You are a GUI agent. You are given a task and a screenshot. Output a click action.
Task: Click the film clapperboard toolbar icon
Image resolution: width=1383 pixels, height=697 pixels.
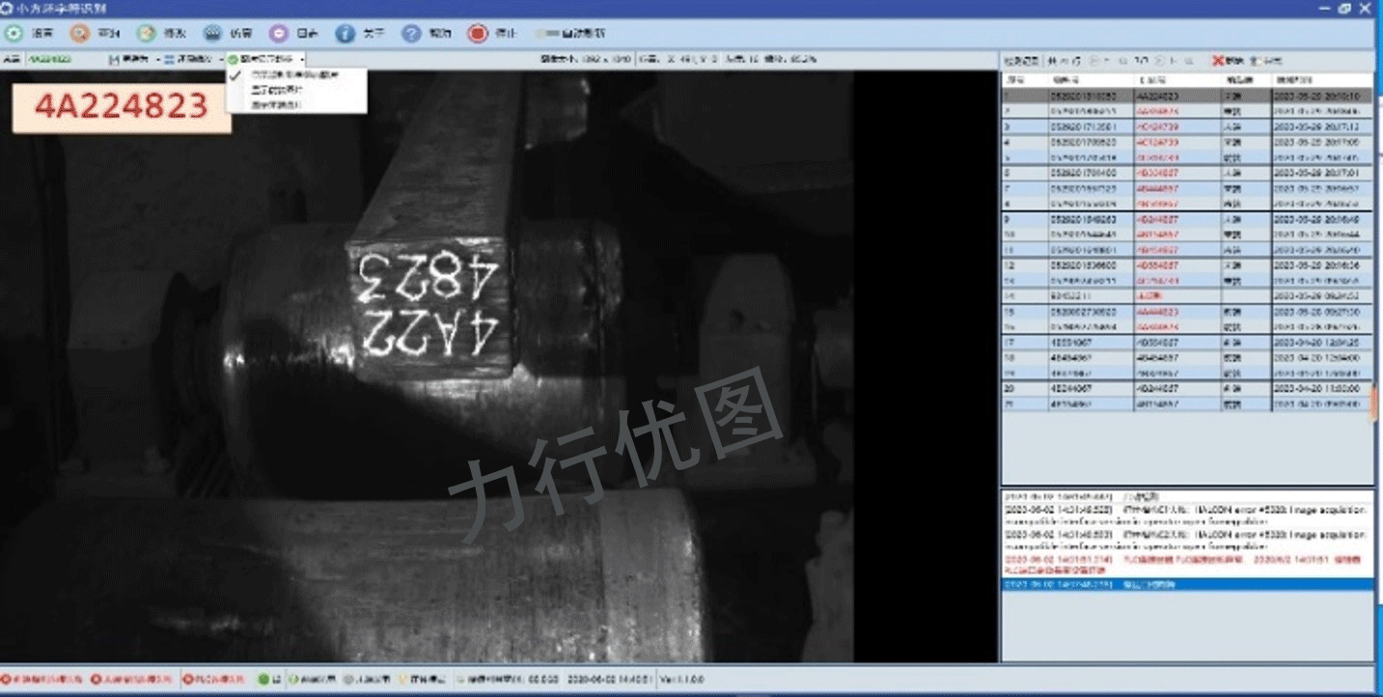[x=212, y=33]
